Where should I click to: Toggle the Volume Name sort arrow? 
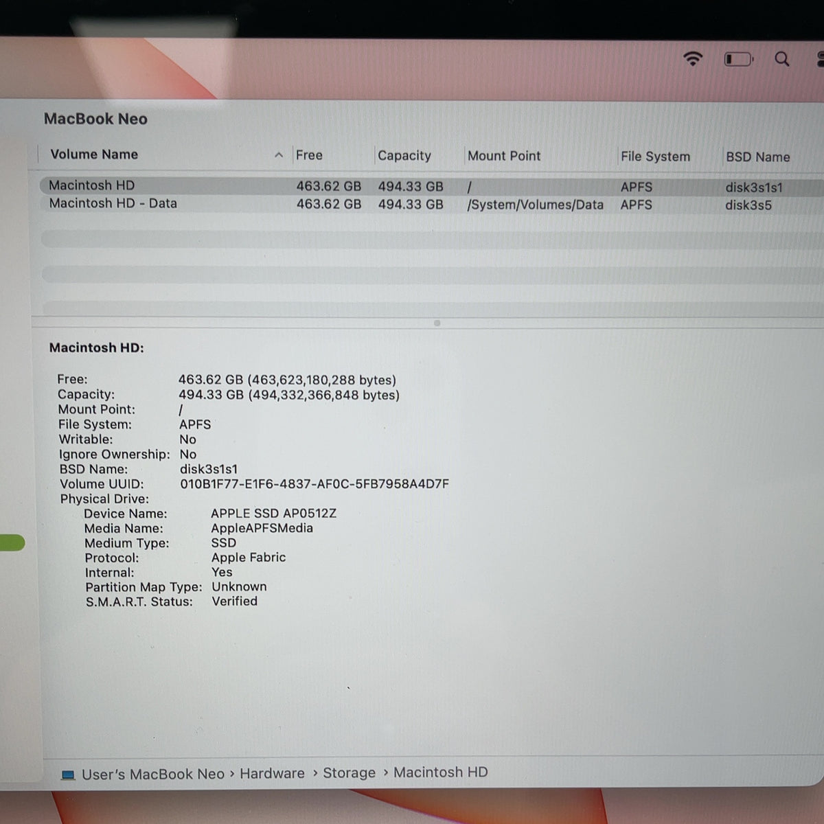point(279,155)
